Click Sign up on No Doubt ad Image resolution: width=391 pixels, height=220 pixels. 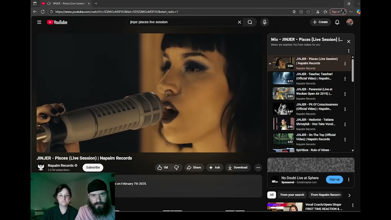(x=334, y=180)
